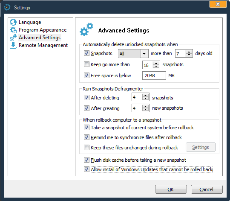The width and height of the screenshot is (230, 201).
Task: Discard changes with the Cancel button
Action: [207, 189]
